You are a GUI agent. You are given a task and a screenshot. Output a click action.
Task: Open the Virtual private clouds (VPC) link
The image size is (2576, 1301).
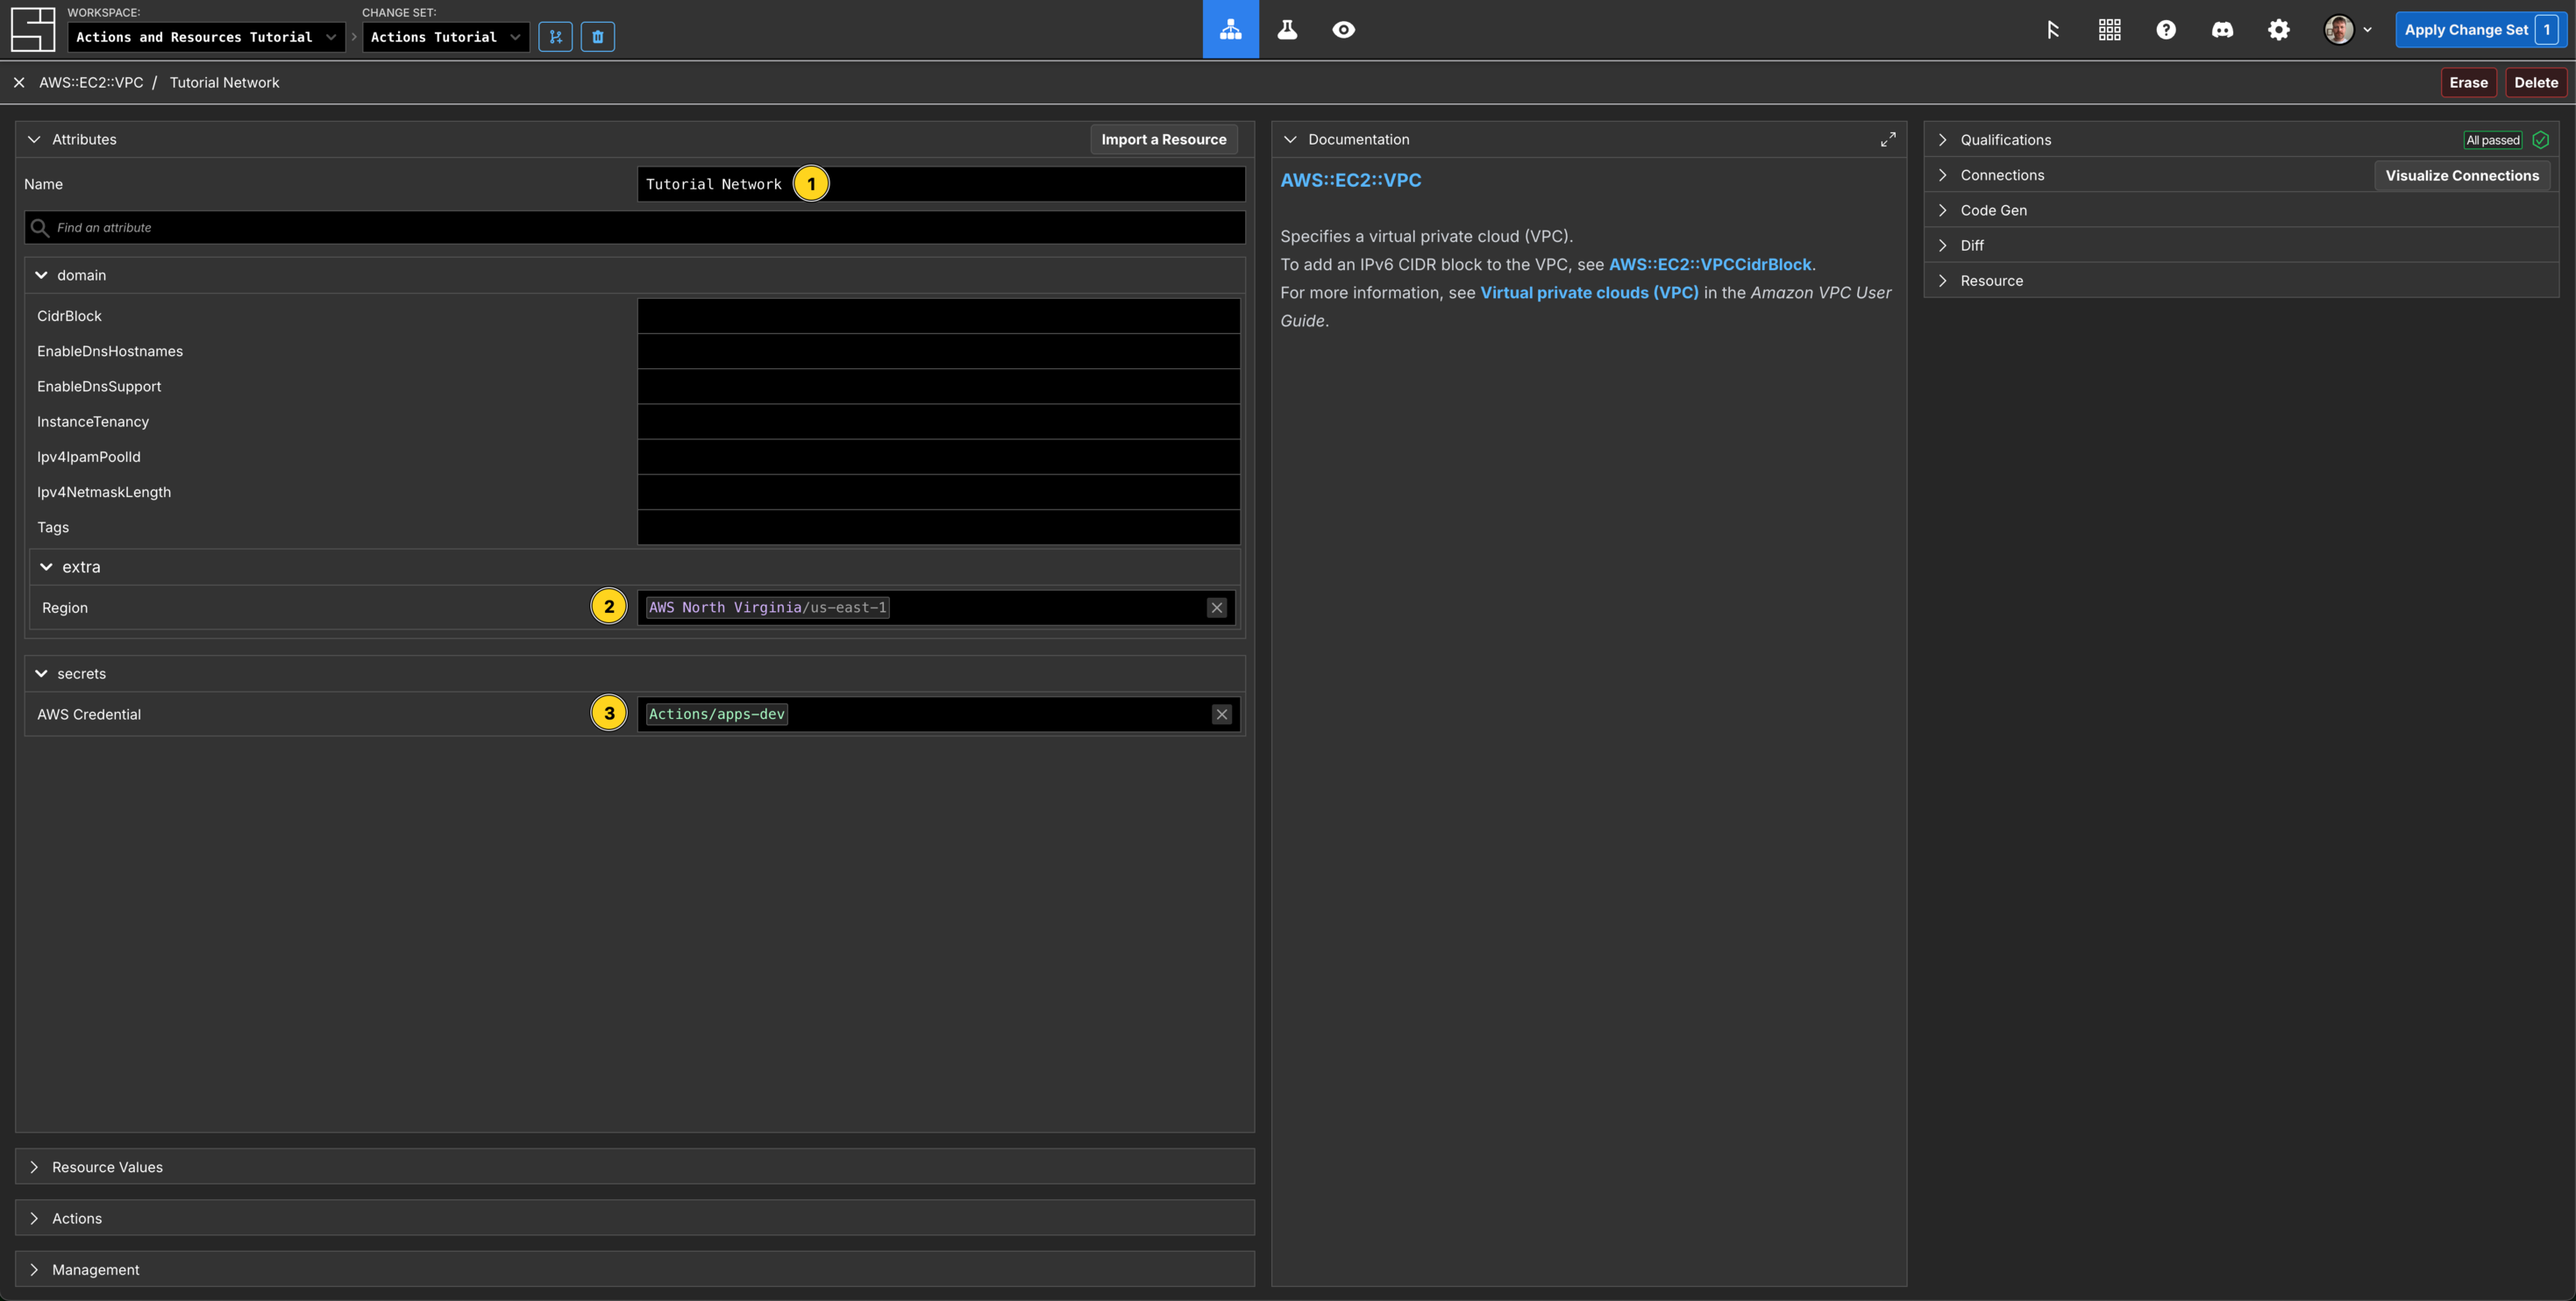click(1589, 292)
